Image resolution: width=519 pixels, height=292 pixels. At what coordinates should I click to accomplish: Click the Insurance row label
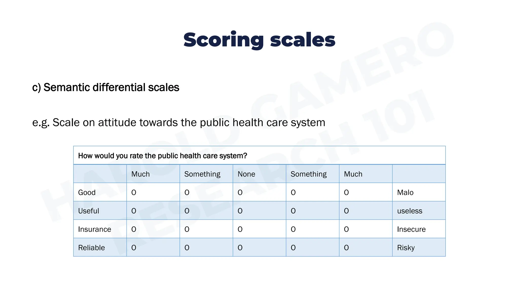tap(95, 229)
